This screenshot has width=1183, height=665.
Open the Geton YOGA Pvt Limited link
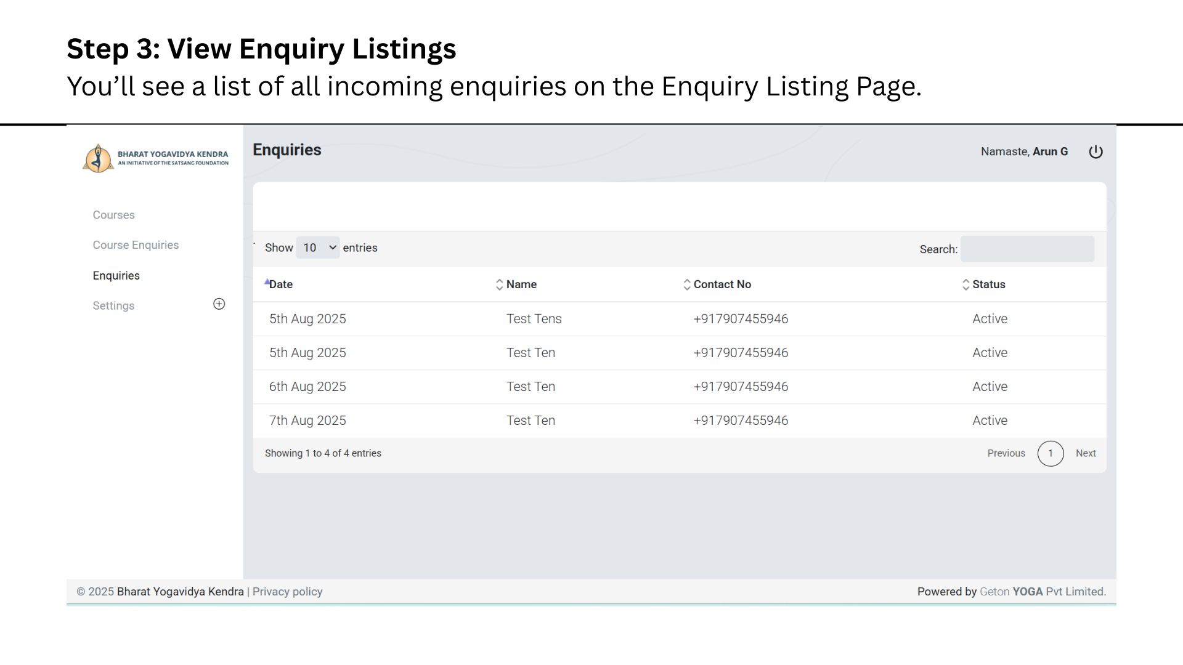pos(1043,592)
